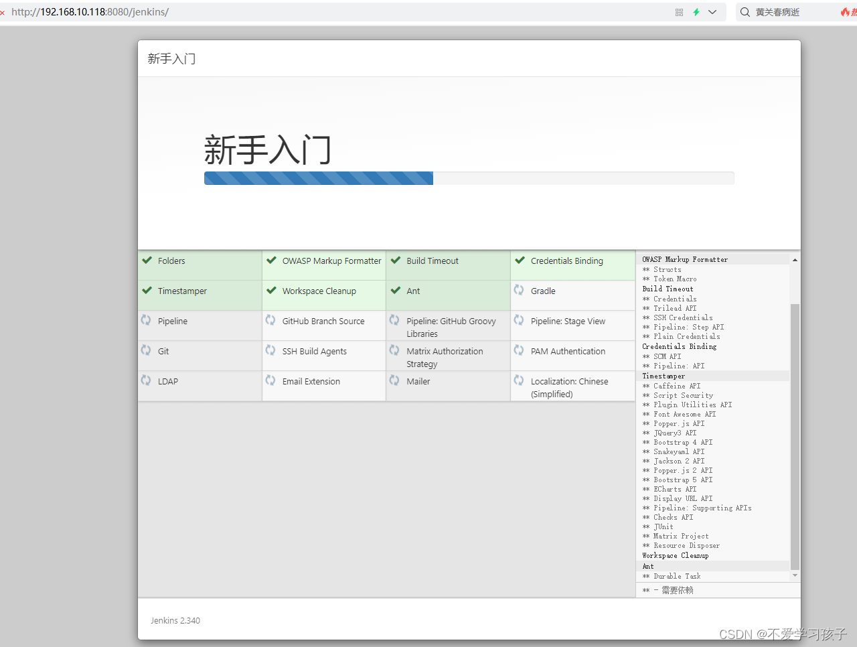Click the browser search box text
Image resolution: width=857 pixels, height=647 pixels.
(777, 12)
